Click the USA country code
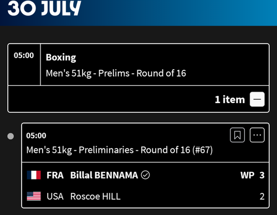 pos(55,196)
